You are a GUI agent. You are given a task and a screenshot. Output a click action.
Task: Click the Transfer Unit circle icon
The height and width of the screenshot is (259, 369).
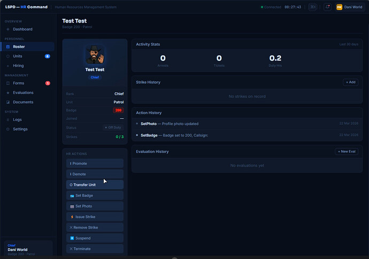[71, 185]
